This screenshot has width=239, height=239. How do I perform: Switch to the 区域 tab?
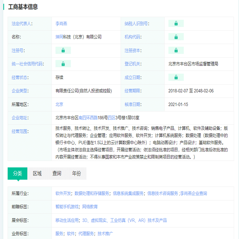[37, 173]
